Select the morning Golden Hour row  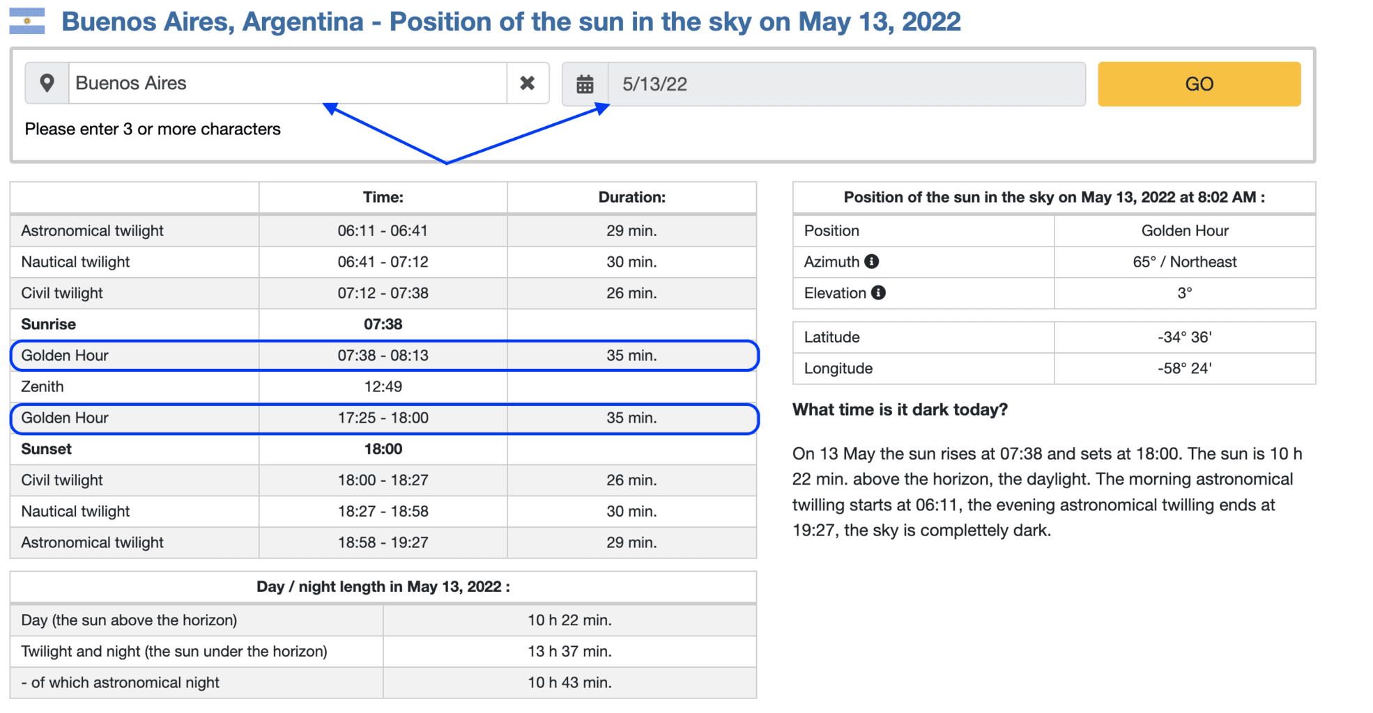pos(384,356)
